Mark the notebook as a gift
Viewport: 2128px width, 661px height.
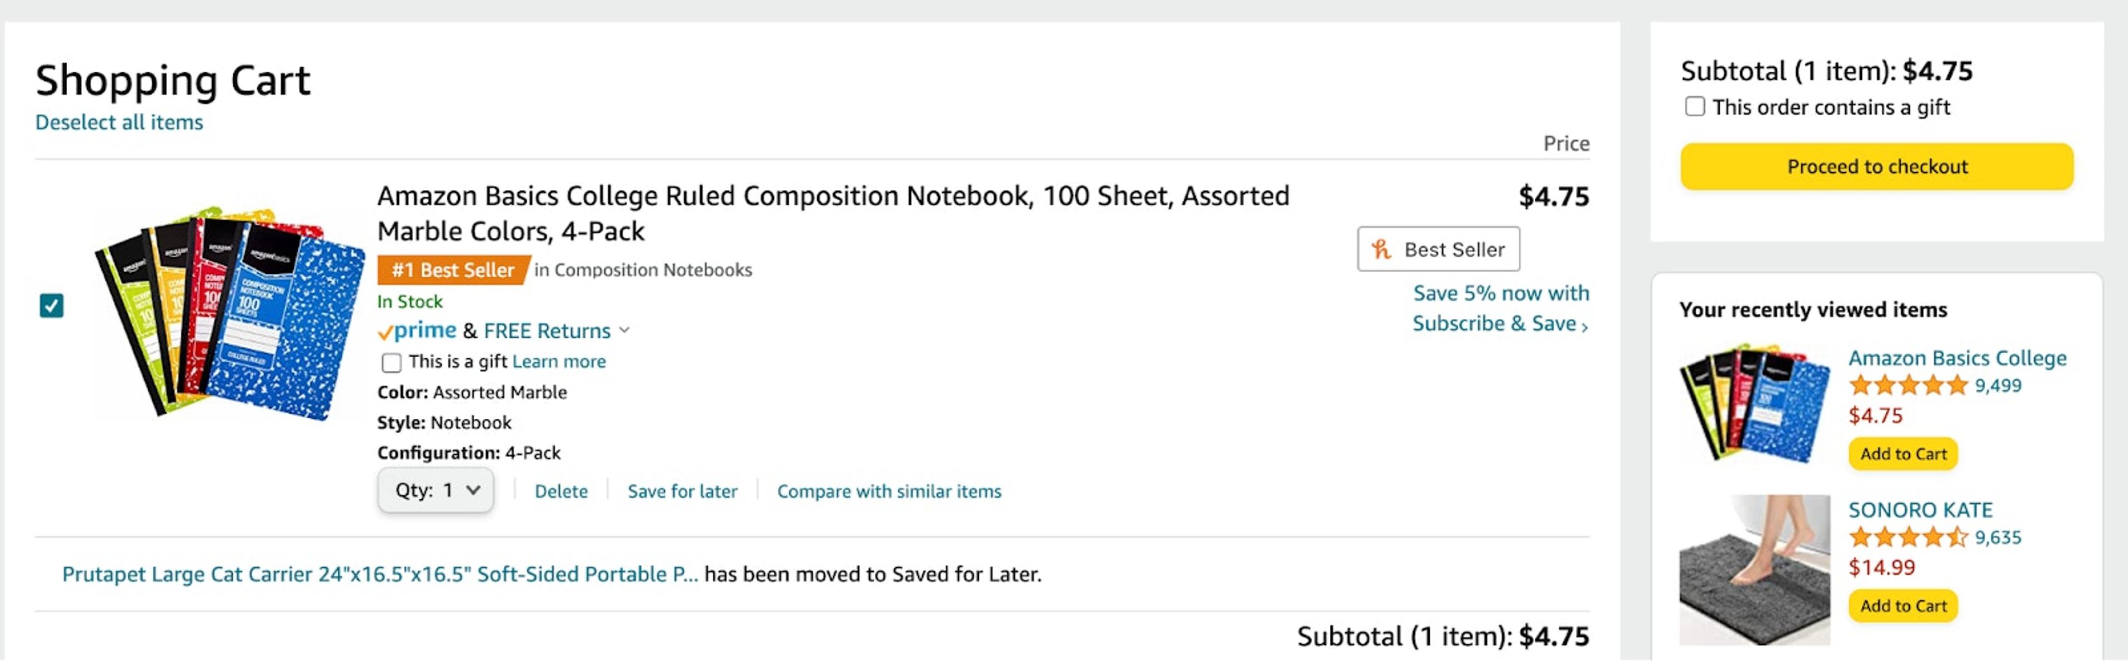[392, 362]
